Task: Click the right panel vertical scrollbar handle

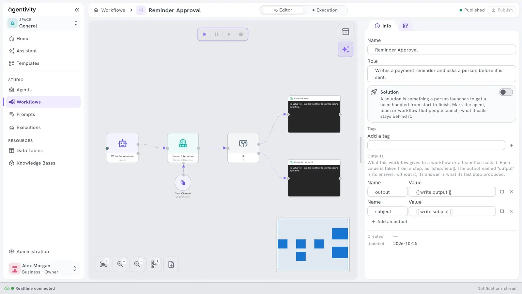Action: point(361,150)
